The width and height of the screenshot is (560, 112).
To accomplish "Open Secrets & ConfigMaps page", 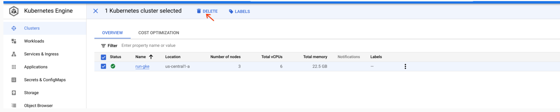I will (45, 80).
